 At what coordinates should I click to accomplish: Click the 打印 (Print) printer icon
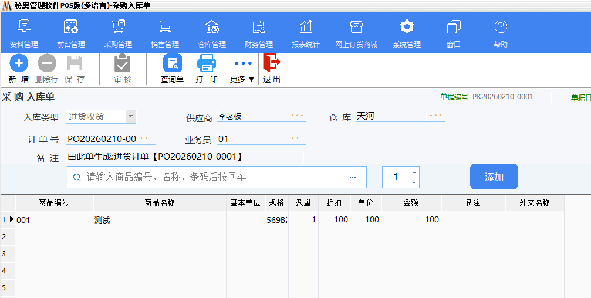tap(206, 63)
